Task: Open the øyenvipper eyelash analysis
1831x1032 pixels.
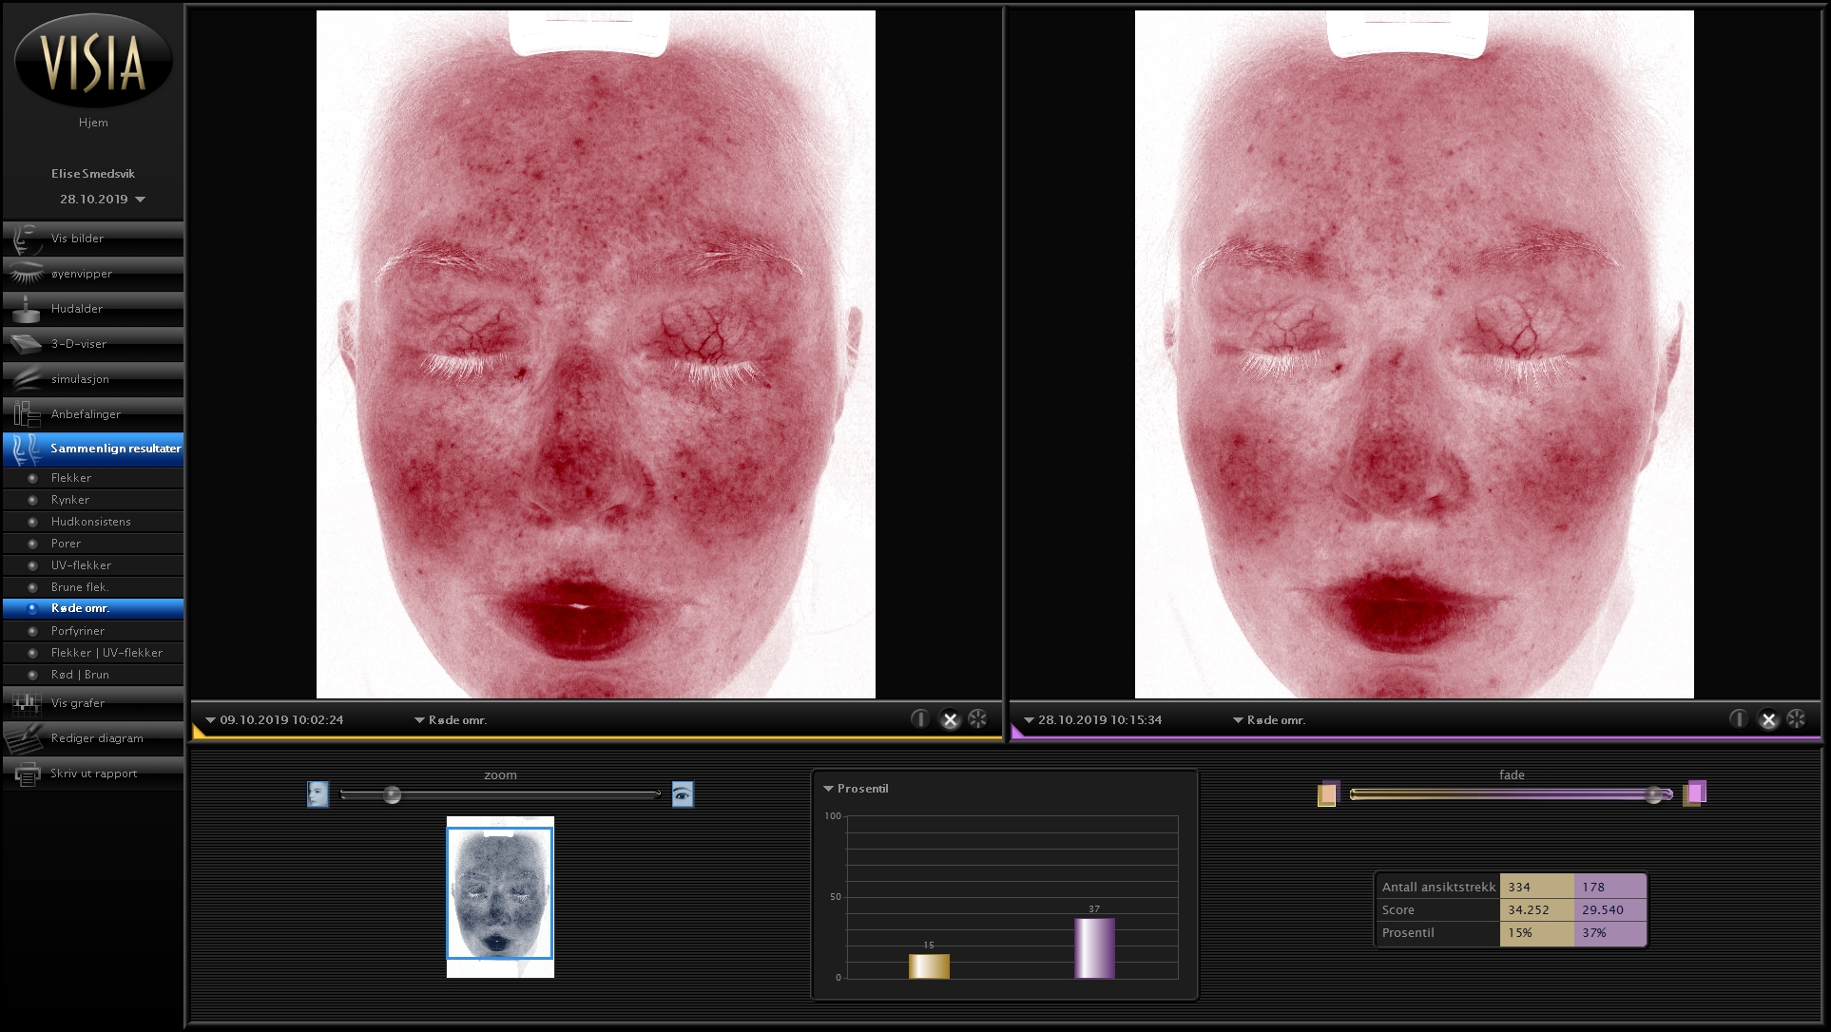Action: [x=93, y=274]
